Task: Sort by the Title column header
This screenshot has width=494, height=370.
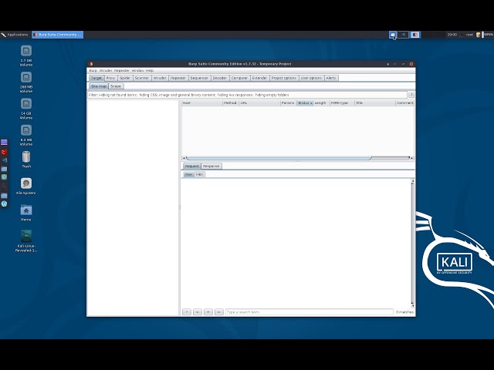Action: point(375,103)
